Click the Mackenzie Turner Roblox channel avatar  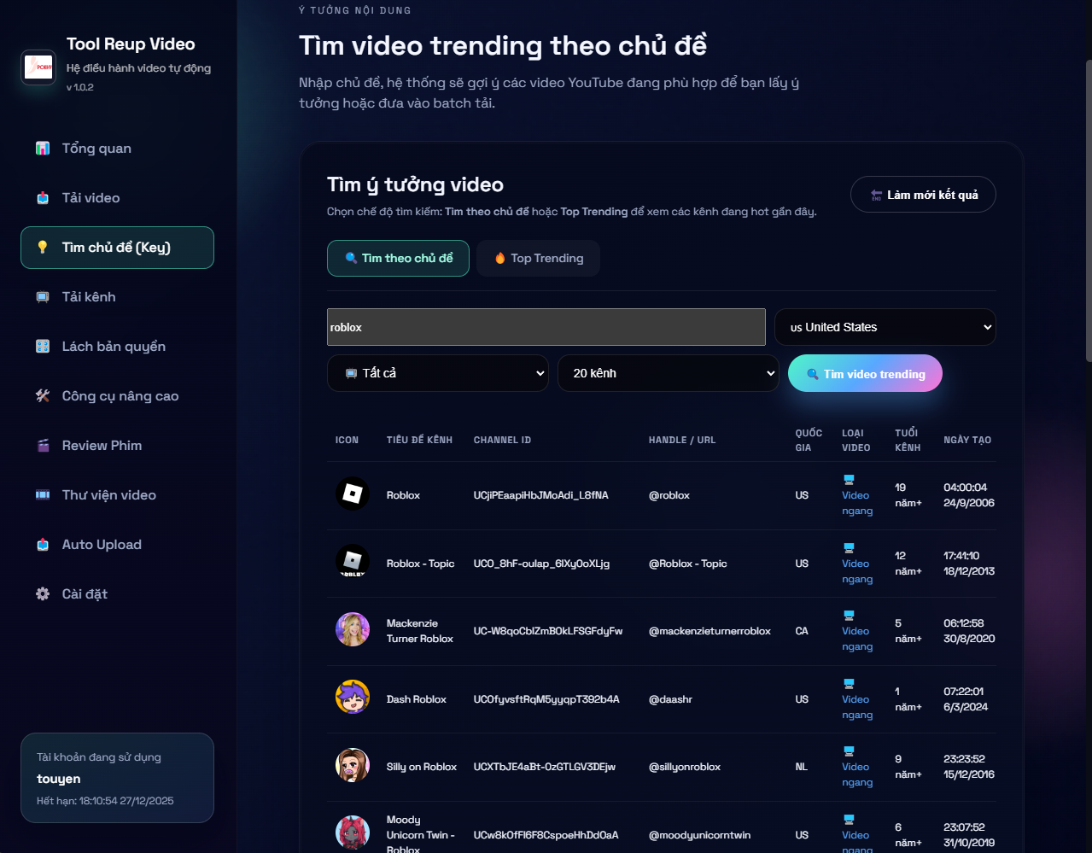(352, 630)
